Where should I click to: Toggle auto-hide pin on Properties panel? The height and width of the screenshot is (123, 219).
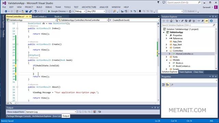[213, 77]
